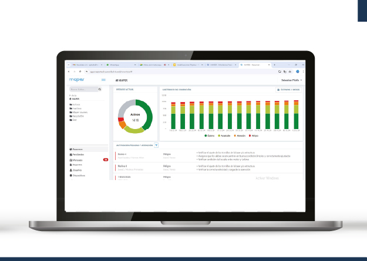Click green segment of the donut chart
The width and height of the screenshot is (367, 261).
[147, 114]
